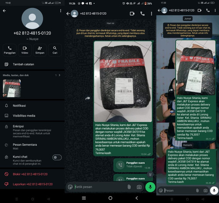Image resolution: width=219 pixels, height=203 pixels.
Task: Focus the Ketik pesan input field
Action: (100, 187)
